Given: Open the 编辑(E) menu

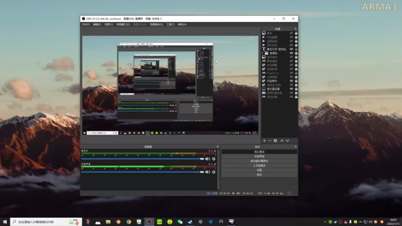Looking at the screenshot, I should 97,24.
